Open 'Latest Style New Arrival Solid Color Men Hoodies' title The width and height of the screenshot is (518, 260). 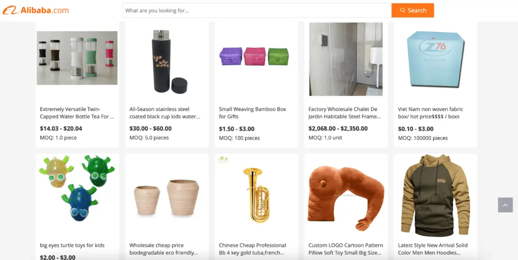433,249
